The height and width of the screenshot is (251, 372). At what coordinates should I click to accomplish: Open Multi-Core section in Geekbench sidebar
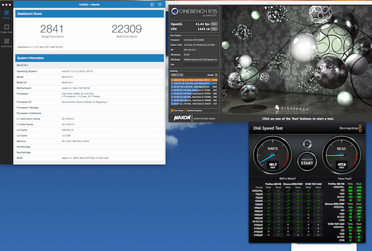(x=7, y=43)
